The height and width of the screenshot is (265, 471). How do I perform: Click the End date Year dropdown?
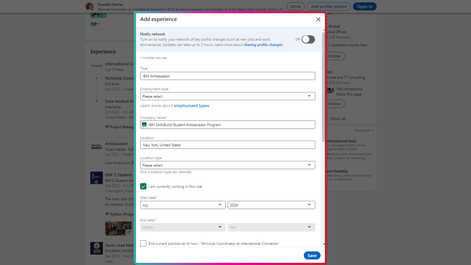(271, 227)
